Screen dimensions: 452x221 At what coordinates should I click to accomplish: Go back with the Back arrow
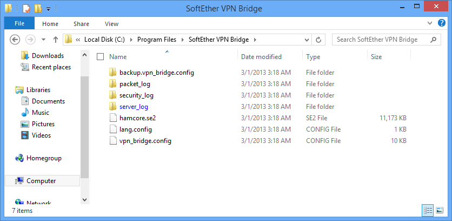pyautogui.click(x=15, y=40)
